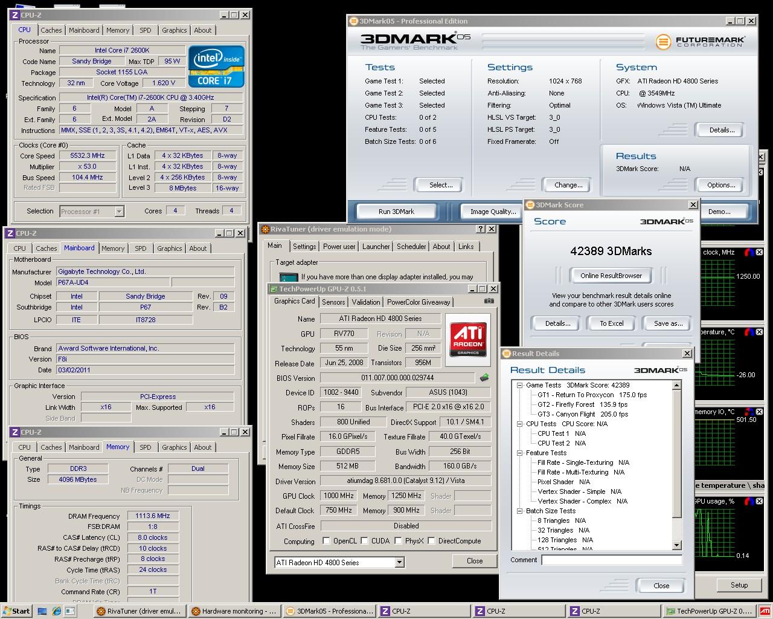Click Show Desktop icon in quick launch
The height and width of the screenshot is (619, 773).
(43, 611)
